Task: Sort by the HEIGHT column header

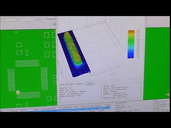Action: click(x=69, y=108)
